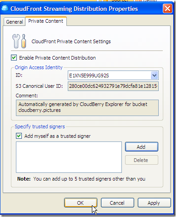Screen dimensions: 176x217
Task: Dismiss the dialog using Cancel
Action: click(117, 203)
